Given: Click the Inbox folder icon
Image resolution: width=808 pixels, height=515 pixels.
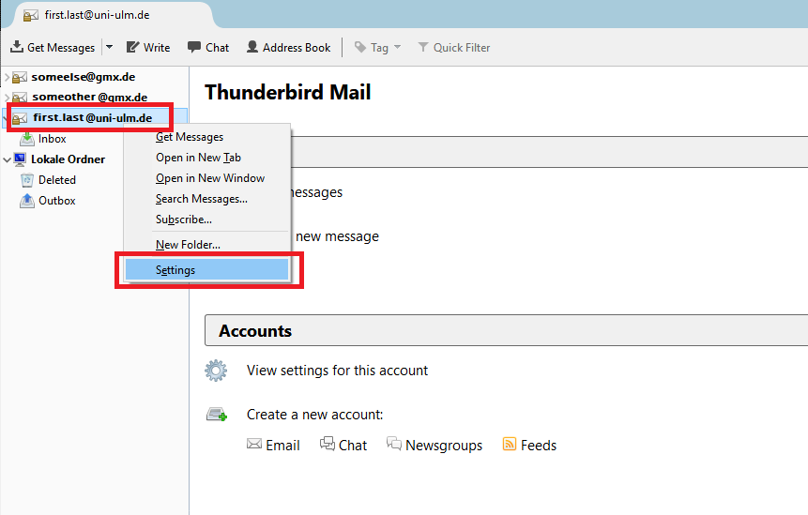Looking at the screenshot, I should pos(27,139).
